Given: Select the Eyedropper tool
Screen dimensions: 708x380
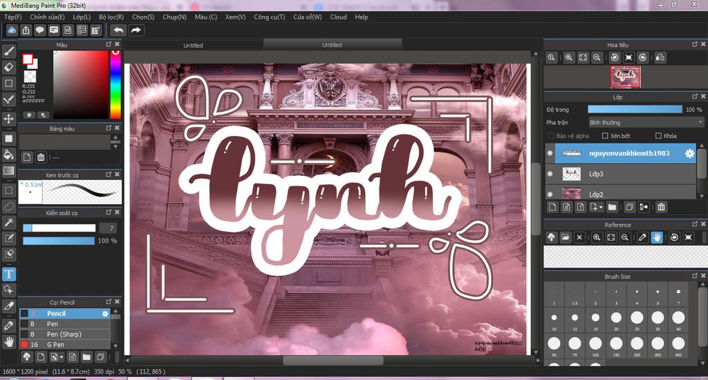Looking at the screenshot, I should coord(8,325).
